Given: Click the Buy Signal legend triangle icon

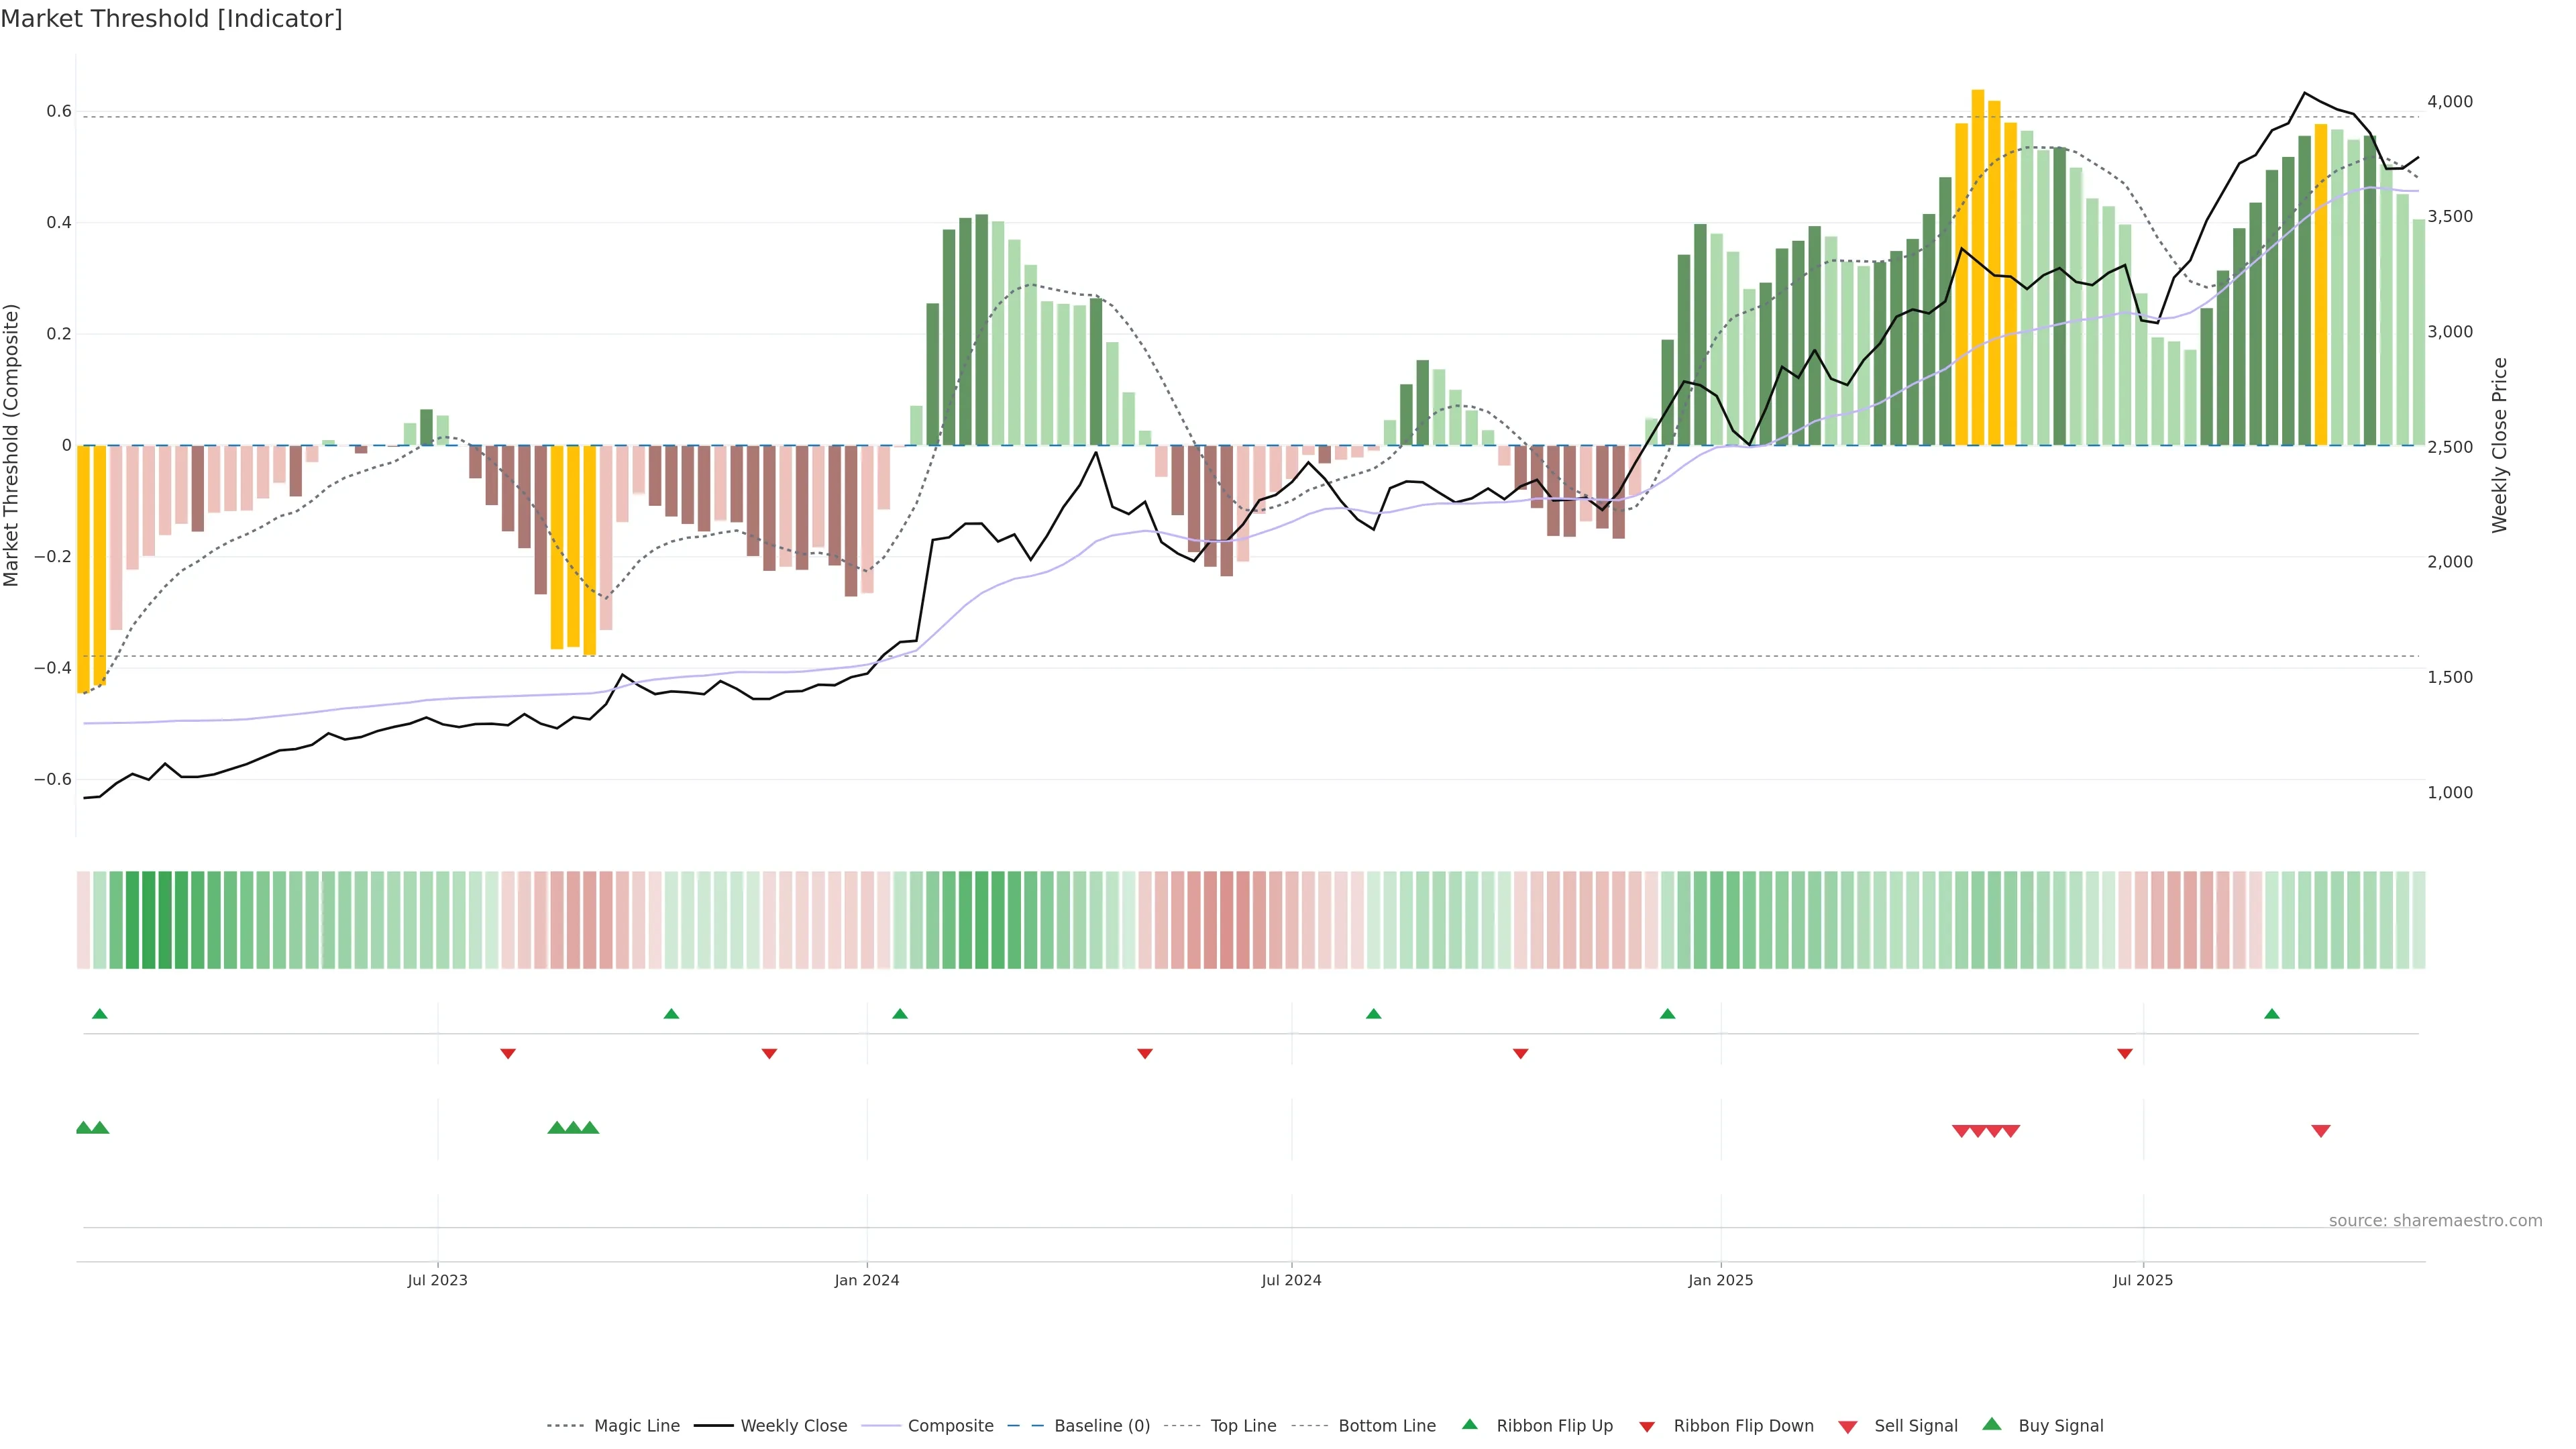Looking at the screenshot, I should (1991, 1424).
